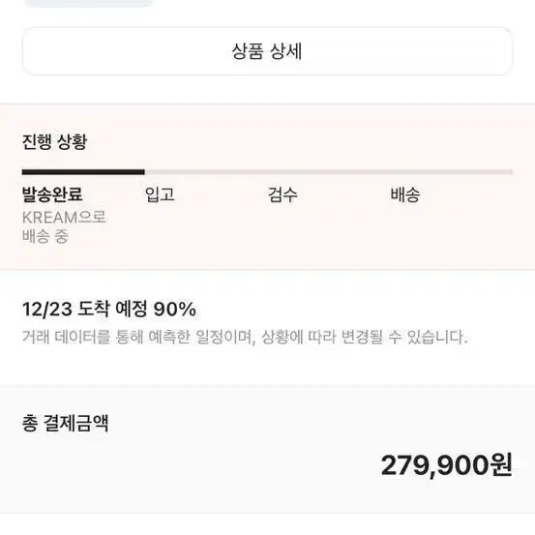Select the 배송 progress step
The height and width of the screenshot is (535, 535).
[x=405, y=194]
